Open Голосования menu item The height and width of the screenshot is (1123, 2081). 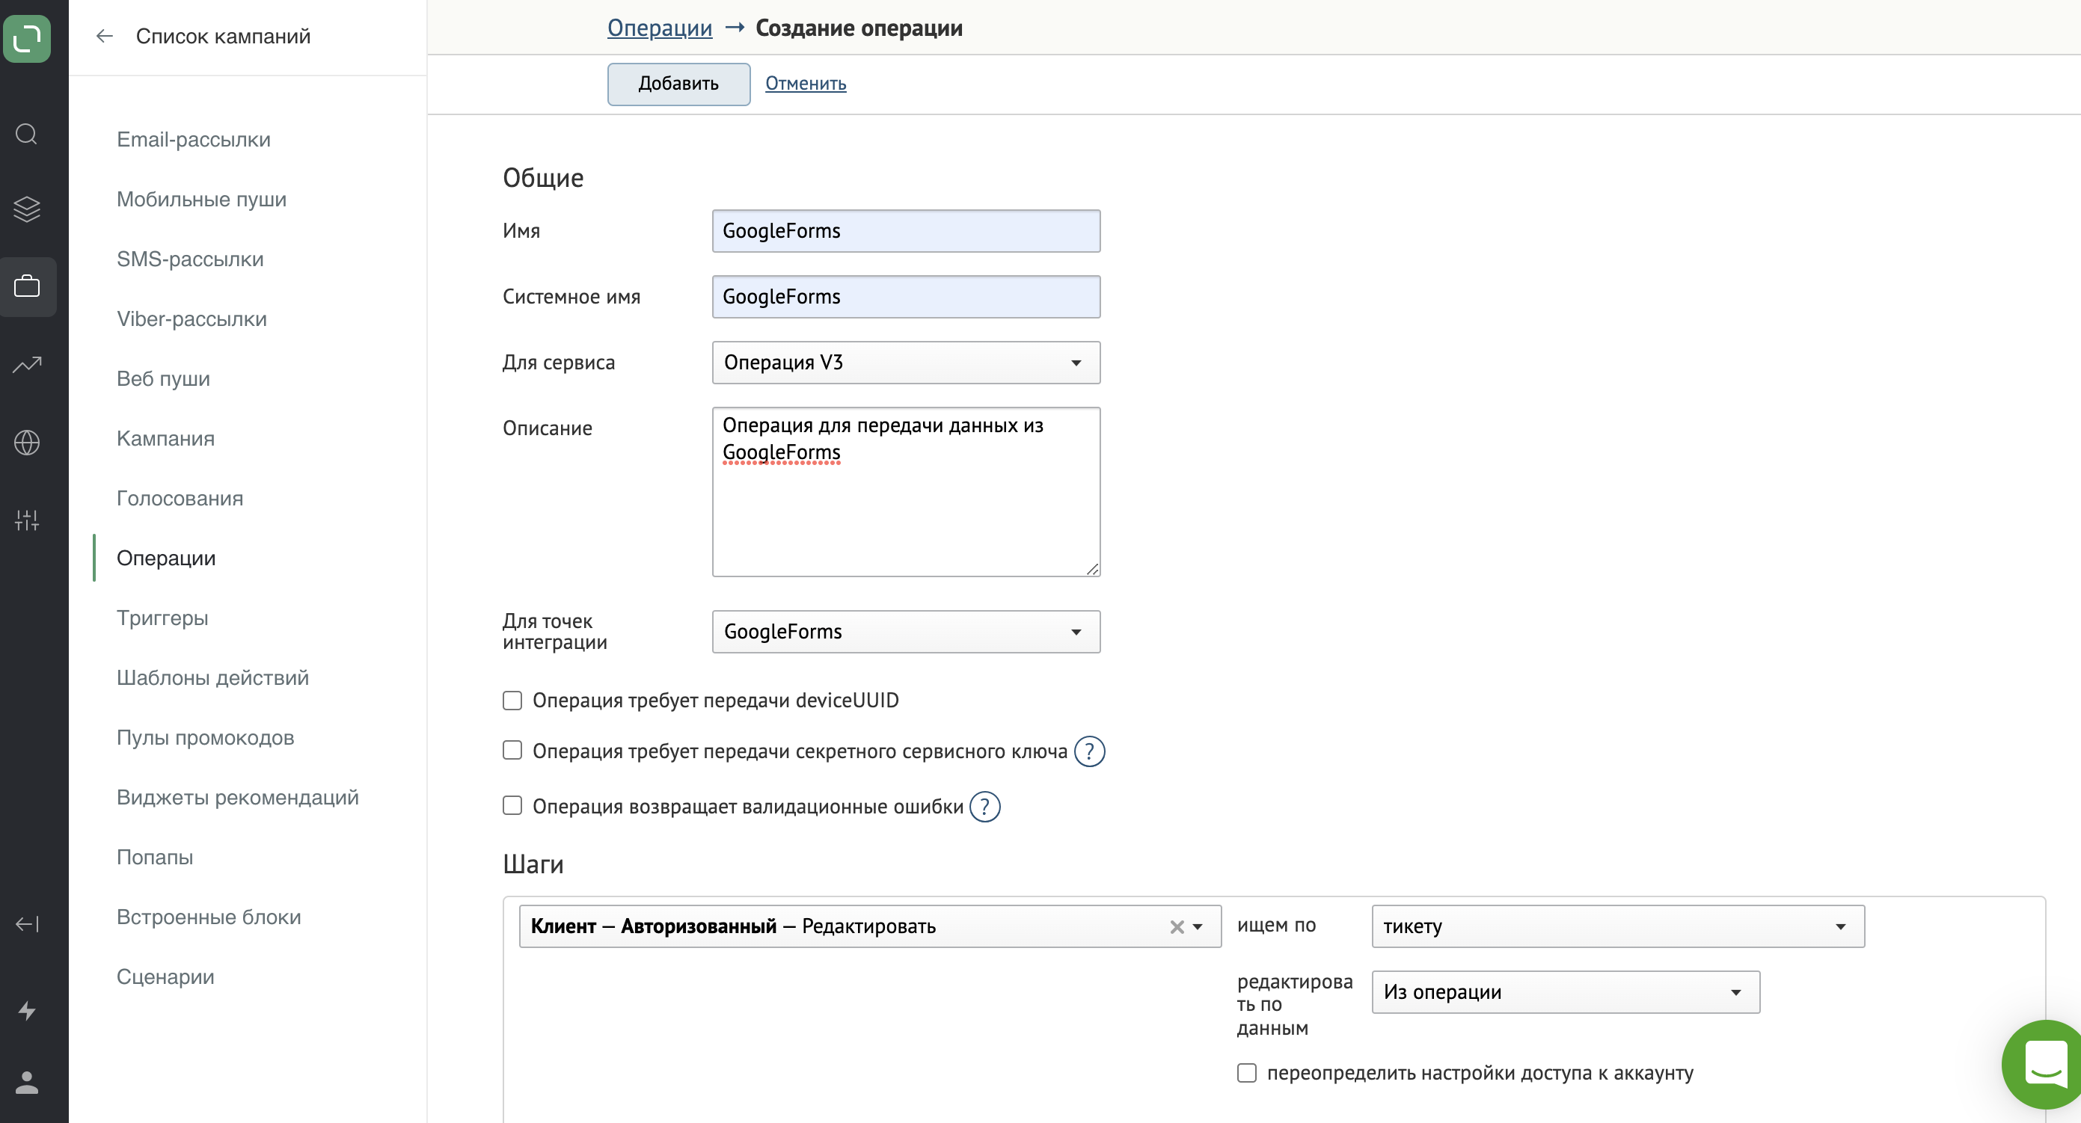click(180, 498)
